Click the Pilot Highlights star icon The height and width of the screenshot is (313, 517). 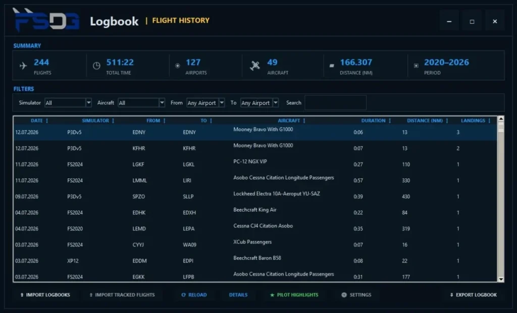pyautogui.click(x=272, y=295)
